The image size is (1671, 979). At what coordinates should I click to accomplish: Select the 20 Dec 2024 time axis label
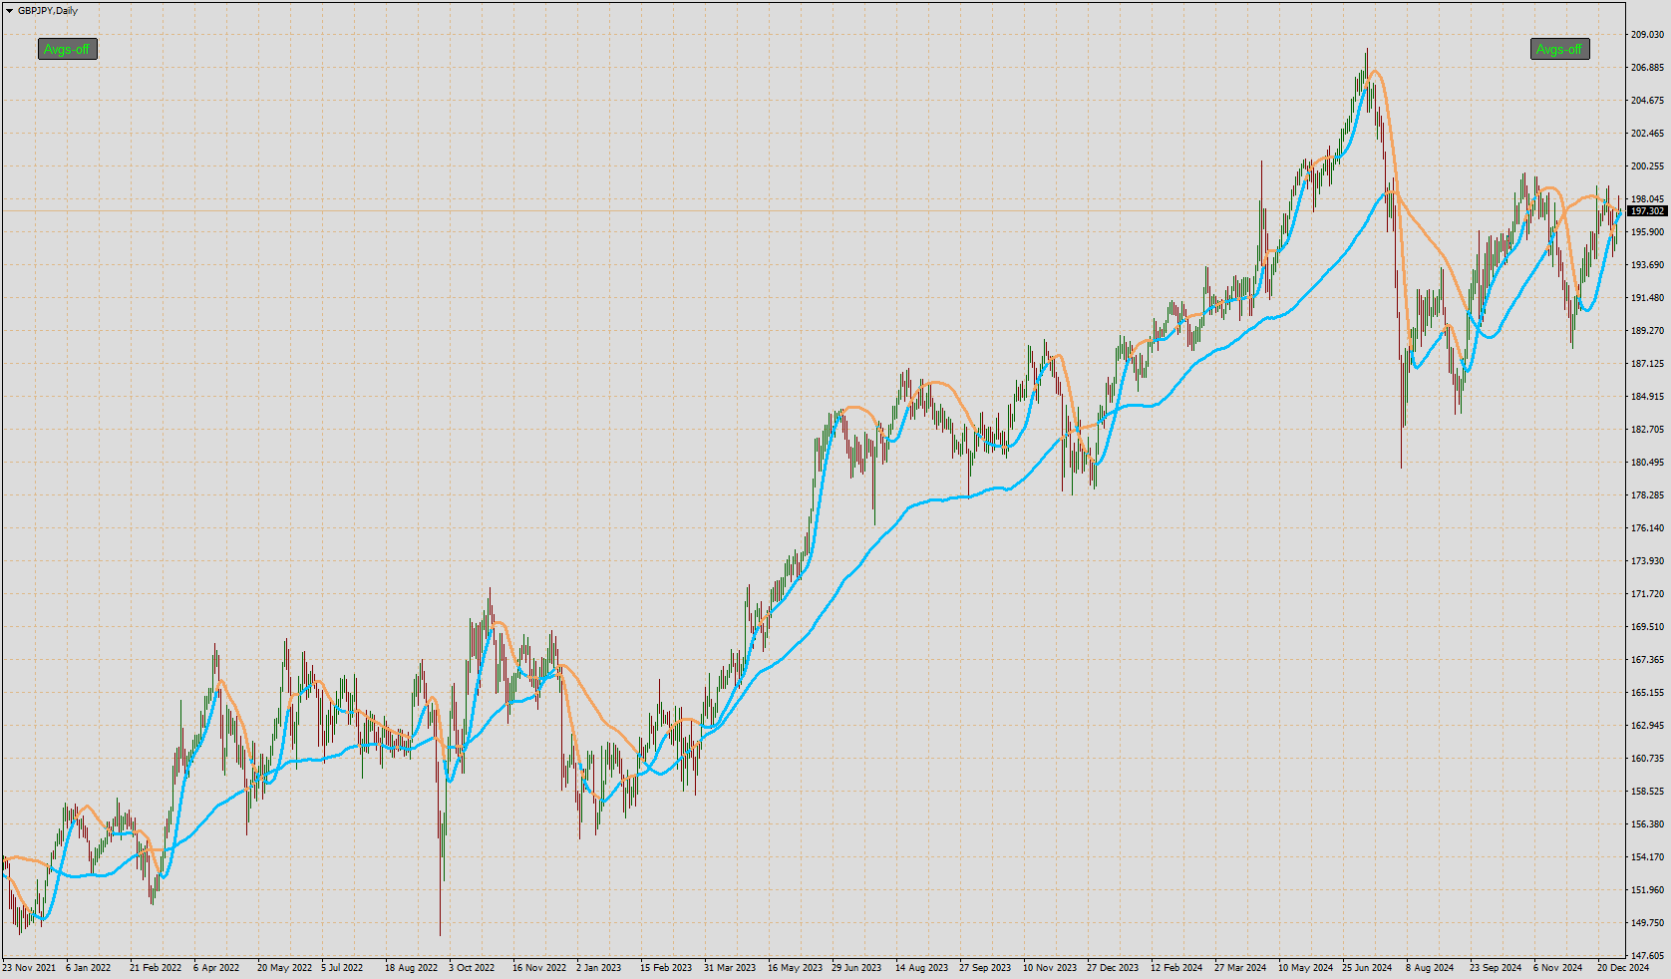pos(1623,968)
